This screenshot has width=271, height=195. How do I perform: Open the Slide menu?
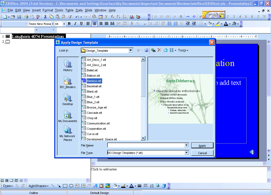click(x=88, y=10)
